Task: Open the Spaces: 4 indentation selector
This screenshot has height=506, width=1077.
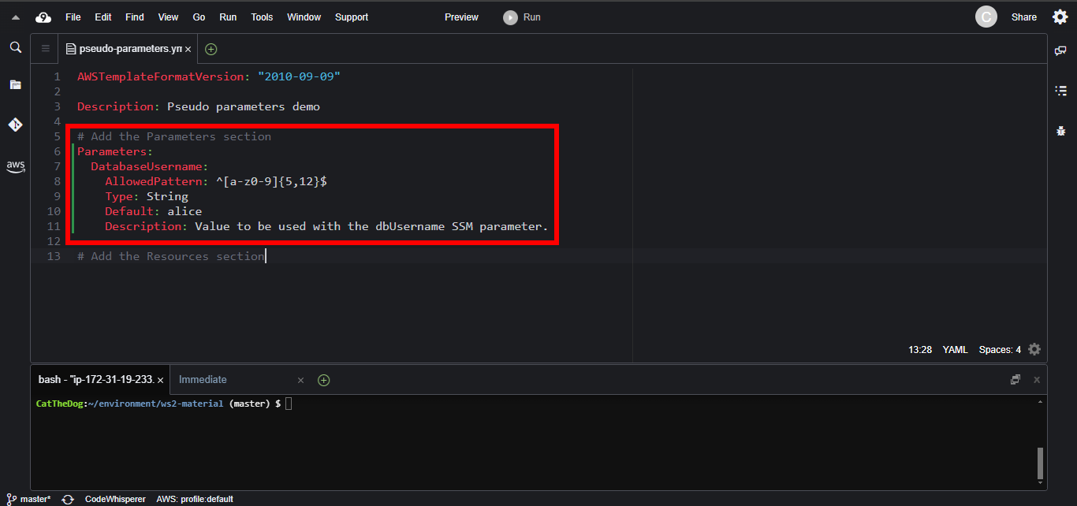Action: [999, 350]
